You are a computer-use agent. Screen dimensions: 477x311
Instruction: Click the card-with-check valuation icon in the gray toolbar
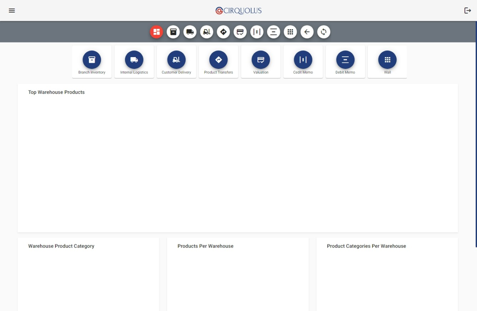[x=240, y=32]
